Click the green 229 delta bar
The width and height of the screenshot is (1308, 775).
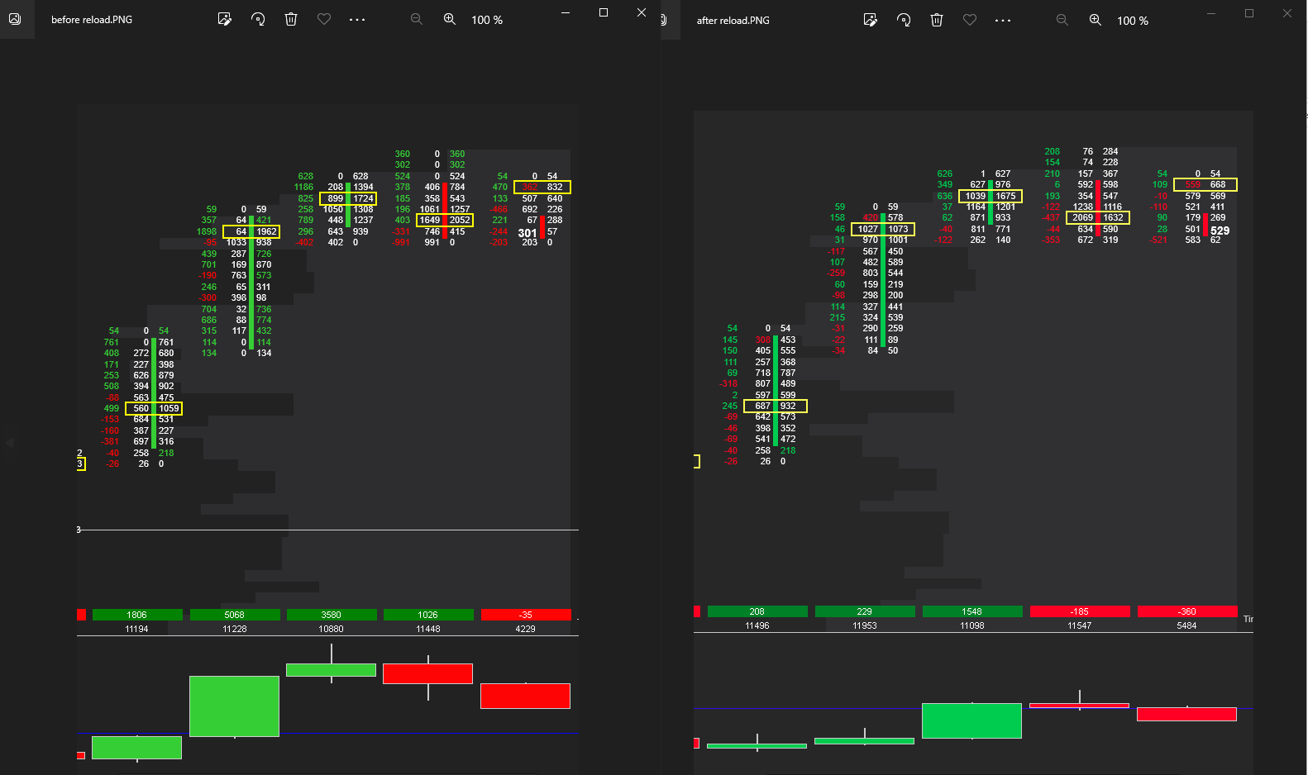pos(865,611)
